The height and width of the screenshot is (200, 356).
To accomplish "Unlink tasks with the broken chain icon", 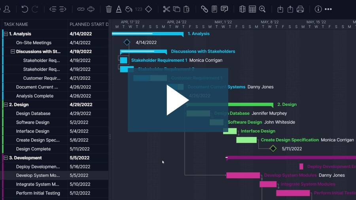I will [91, 9].
